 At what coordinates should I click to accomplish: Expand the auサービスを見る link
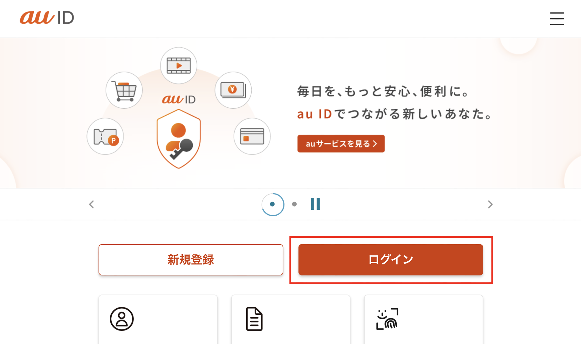point(341,144)
